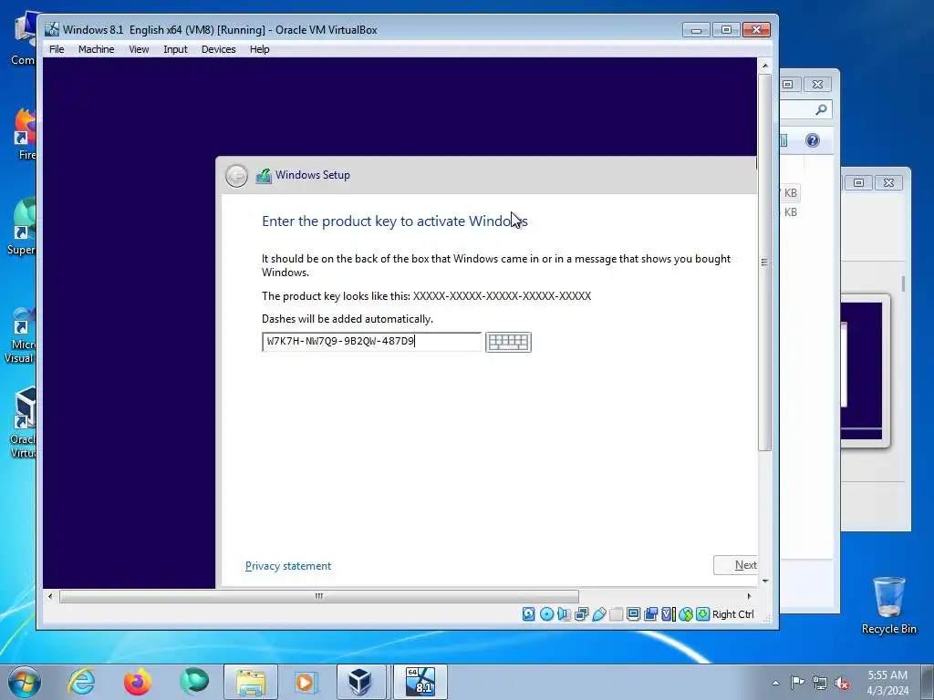Launch Firefox from the taskbar
Viewport: 934px width, 700px height.
[x=138, y=682]
